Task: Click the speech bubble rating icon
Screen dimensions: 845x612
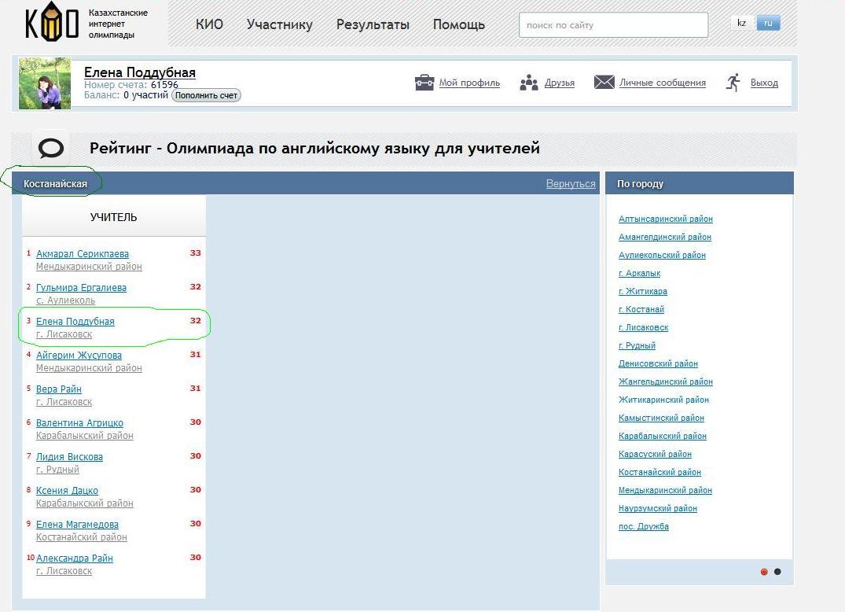Action: coord(51,148)
